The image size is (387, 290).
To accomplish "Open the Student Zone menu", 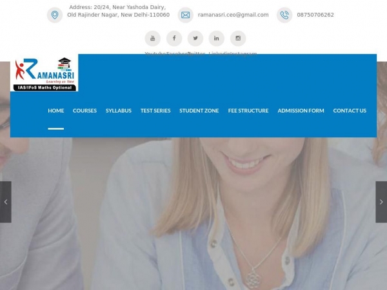I will 199,111.
